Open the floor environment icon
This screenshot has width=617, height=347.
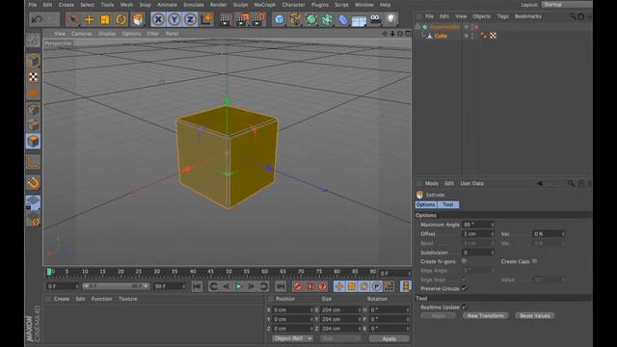click(359, 20)
